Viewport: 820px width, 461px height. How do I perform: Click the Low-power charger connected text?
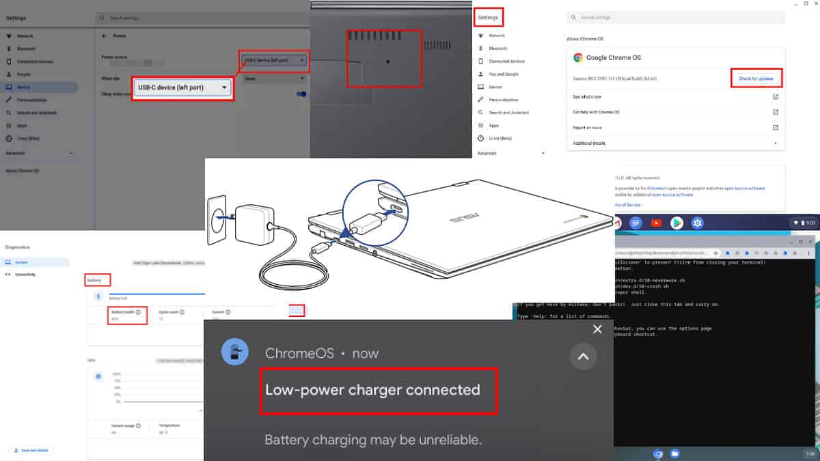[x=372, y=390]
